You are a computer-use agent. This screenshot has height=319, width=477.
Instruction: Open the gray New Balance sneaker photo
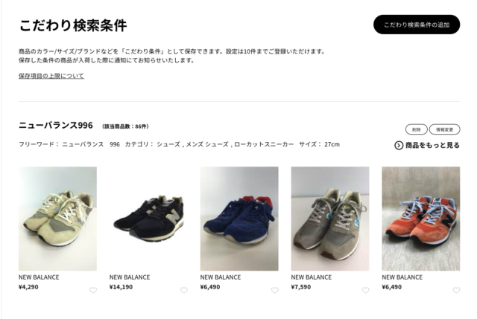(x=330, y=219)
